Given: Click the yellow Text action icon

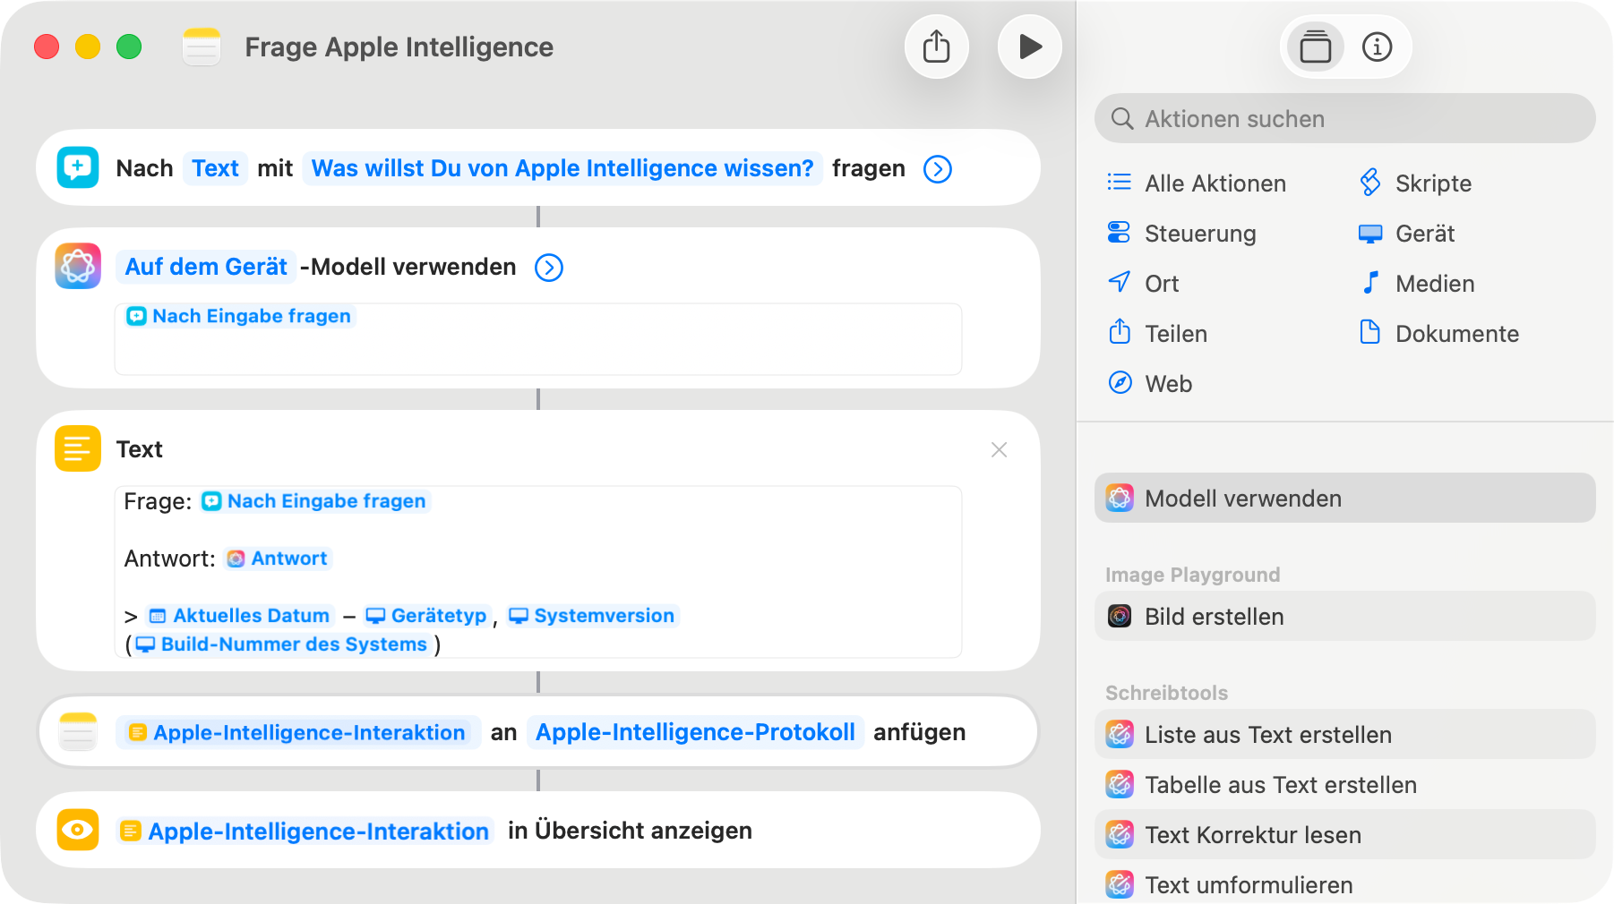Looking at the screenshot, I should click(x=78, y=448).
